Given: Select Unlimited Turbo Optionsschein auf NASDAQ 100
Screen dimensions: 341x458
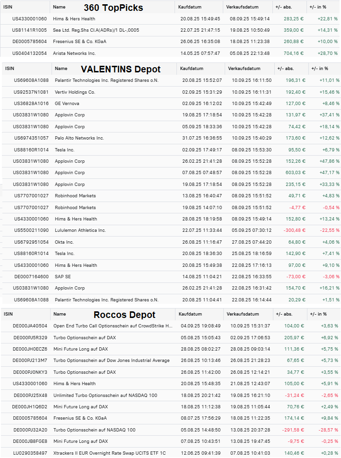Looking at the screenshot, I should (x=105, y=396).
